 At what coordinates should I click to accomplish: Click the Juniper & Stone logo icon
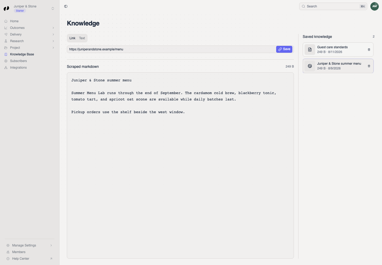[6, 8]
